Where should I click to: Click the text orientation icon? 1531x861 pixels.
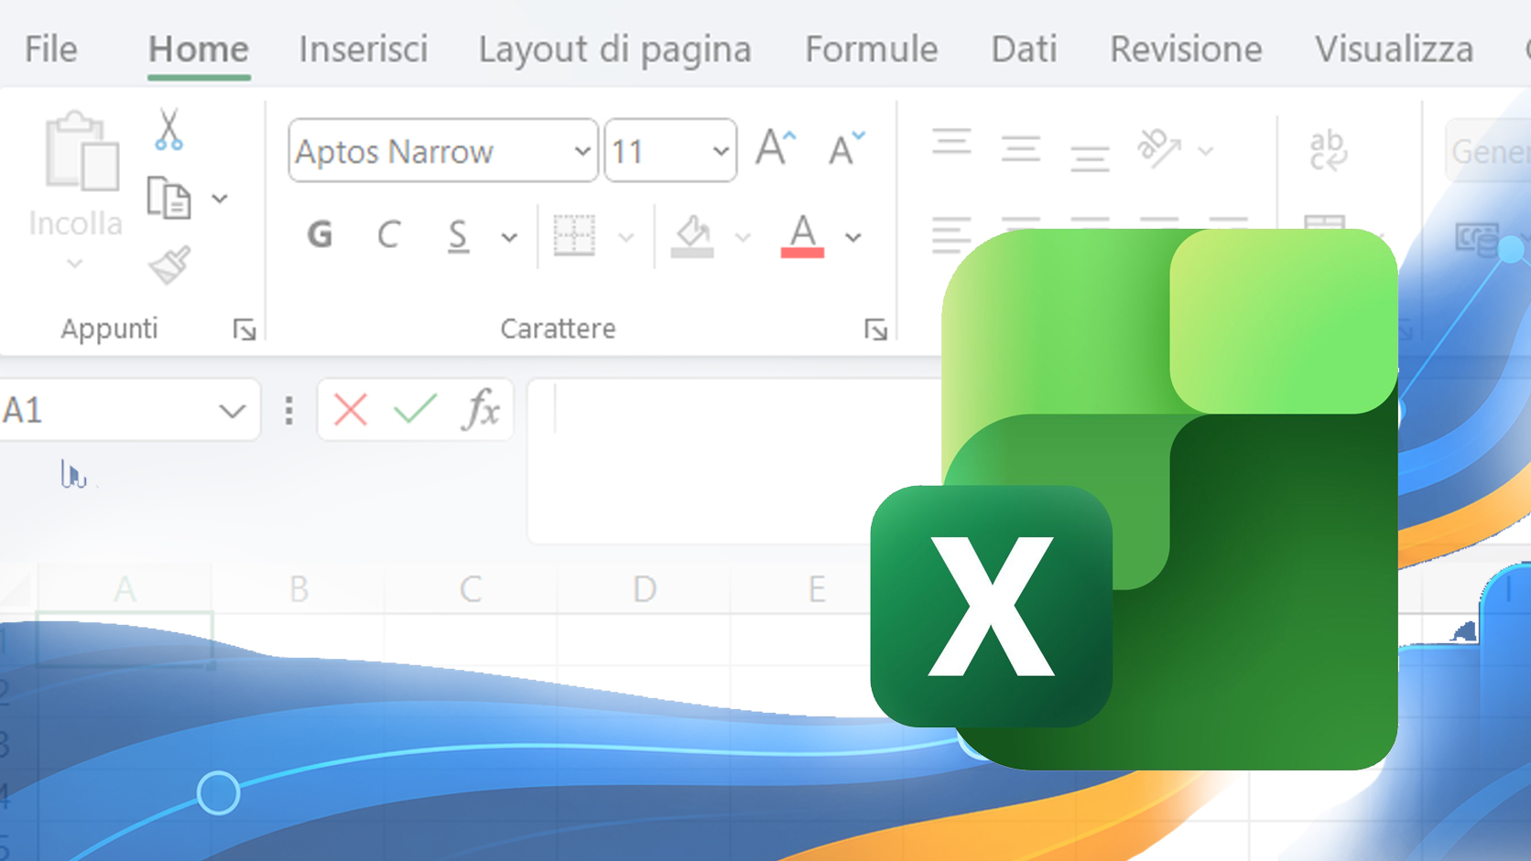(1158, 148)
